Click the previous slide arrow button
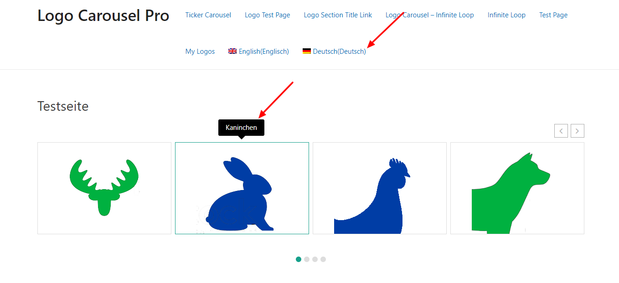619x283 pixels. pyautogui.click(x=561, y=131)
